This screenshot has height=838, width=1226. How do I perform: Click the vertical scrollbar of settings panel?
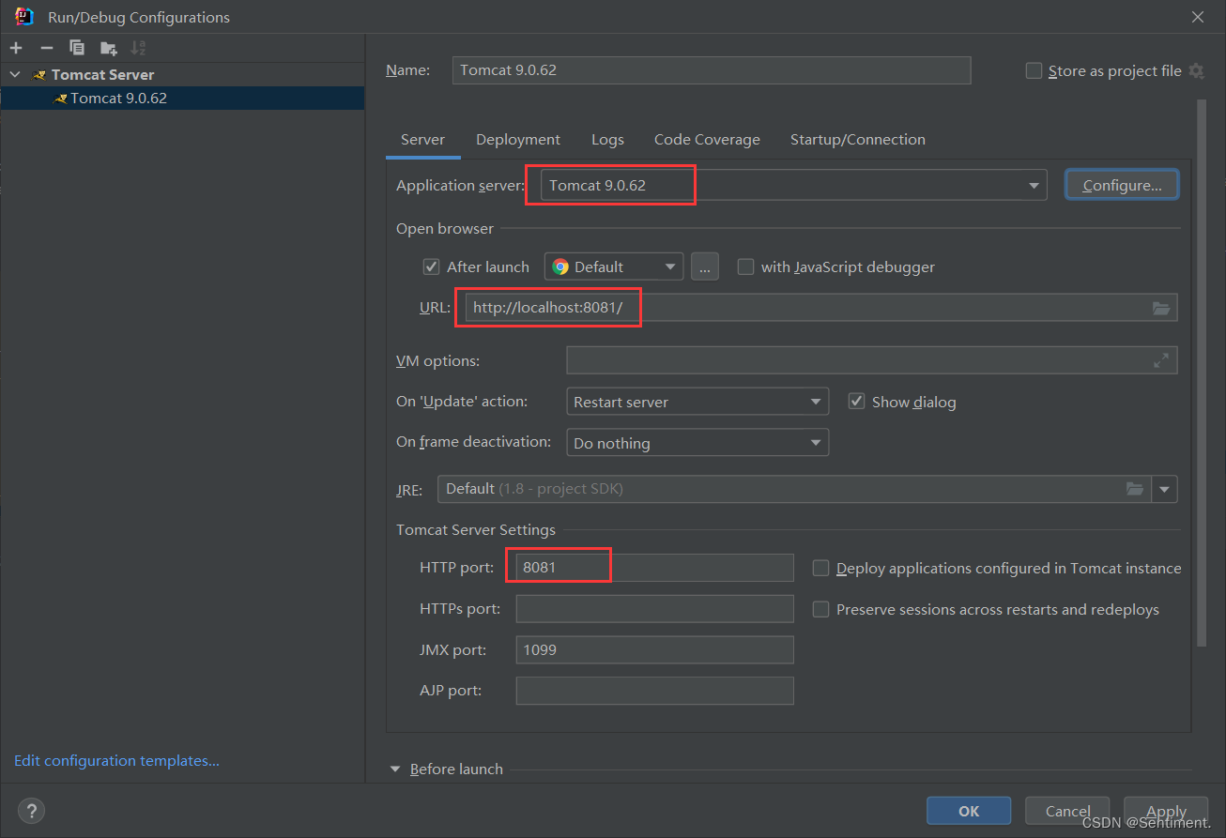click(1201, 373)
